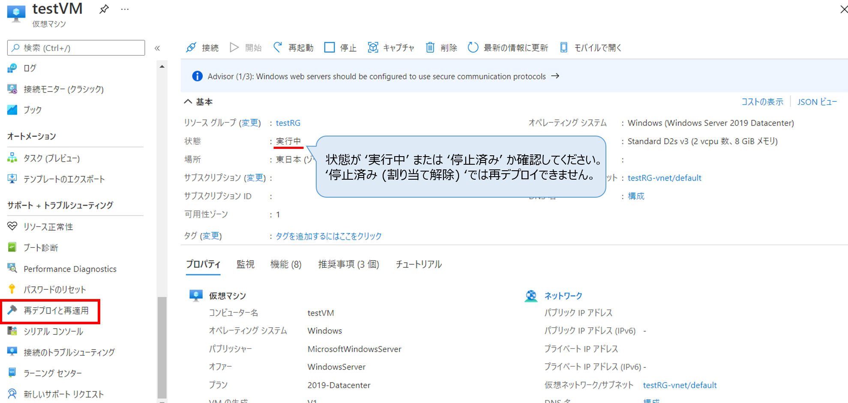Click the testVM virtual machine icon
This screenshot has width=848, height=403.
16,14
